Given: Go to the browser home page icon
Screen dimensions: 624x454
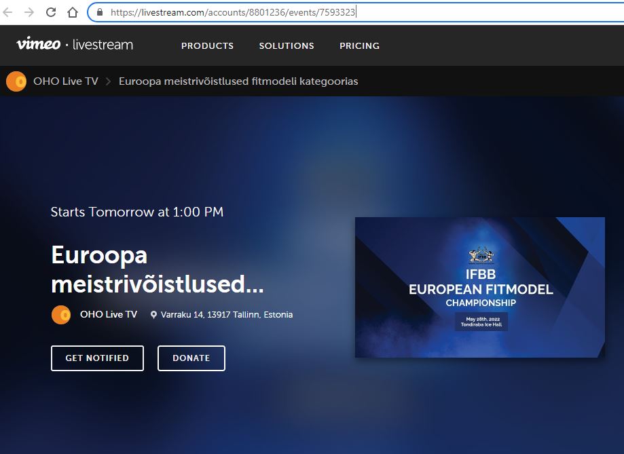Looking at the screenshot, I should click(x=73, y=12).
